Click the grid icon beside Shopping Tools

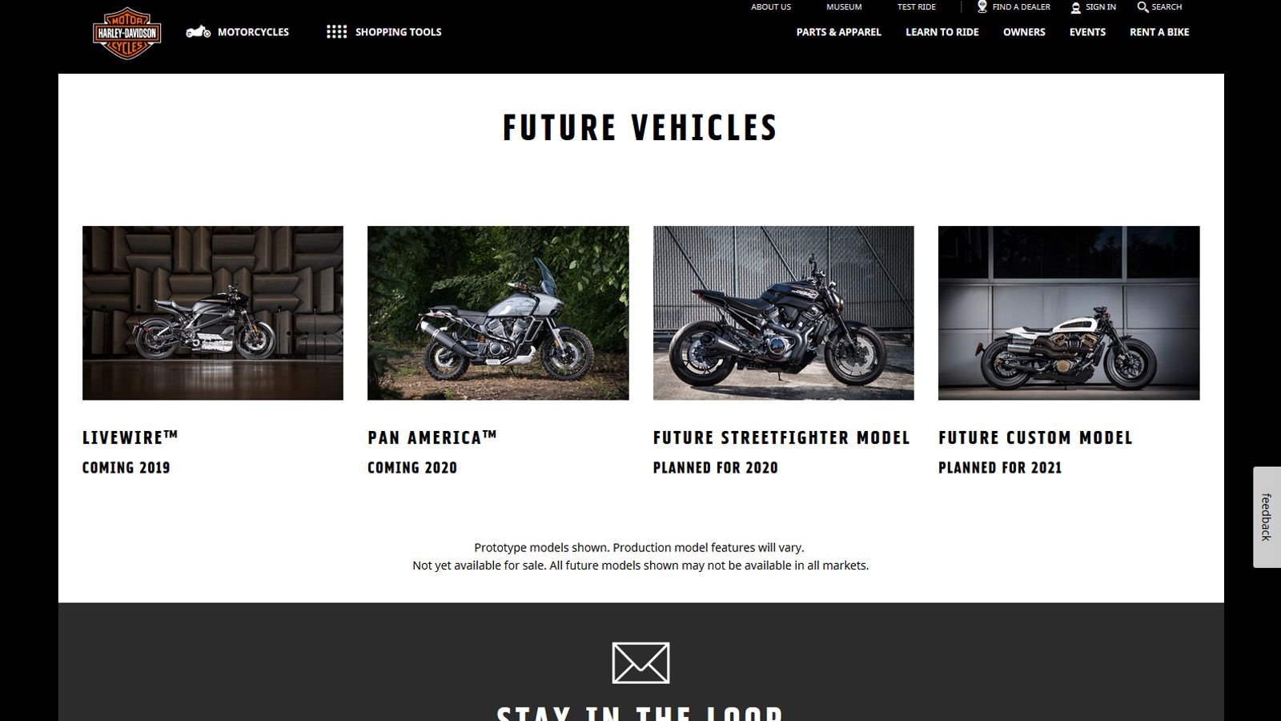(337, 32)
